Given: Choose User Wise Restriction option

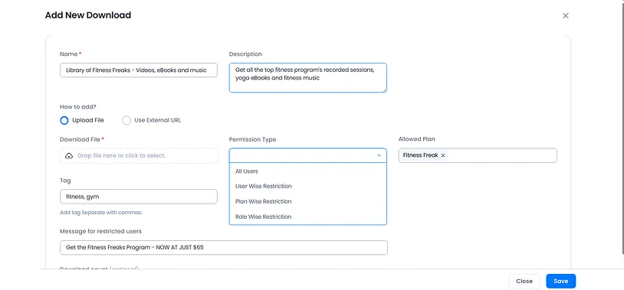Looking at the screenshot, I should (307, 186).
